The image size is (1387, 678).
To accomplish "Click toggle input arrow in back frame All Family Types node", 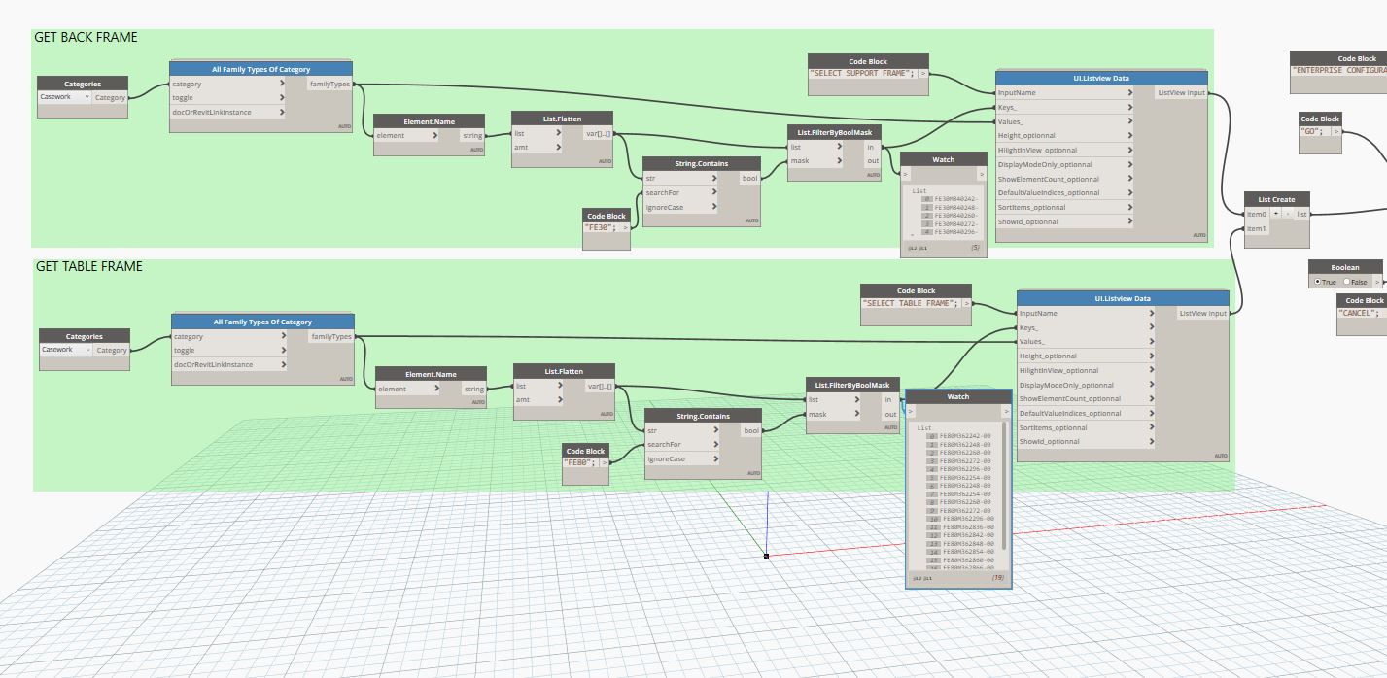I will point(283,97).
